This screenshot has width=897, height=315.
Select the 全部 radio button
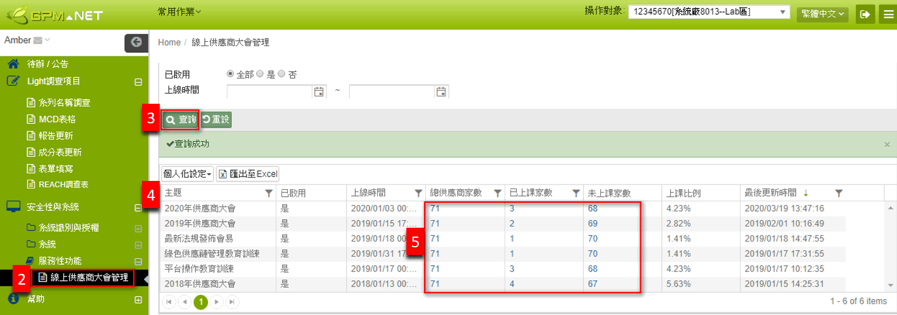click(231, 74)
